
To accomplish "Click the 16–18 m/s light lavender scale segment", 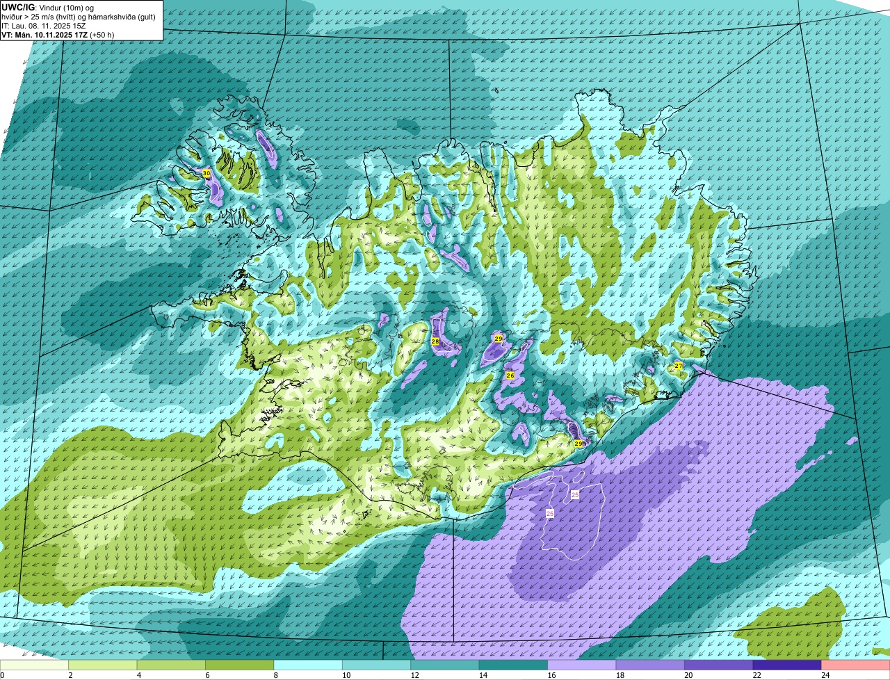I will pos(583,665).
